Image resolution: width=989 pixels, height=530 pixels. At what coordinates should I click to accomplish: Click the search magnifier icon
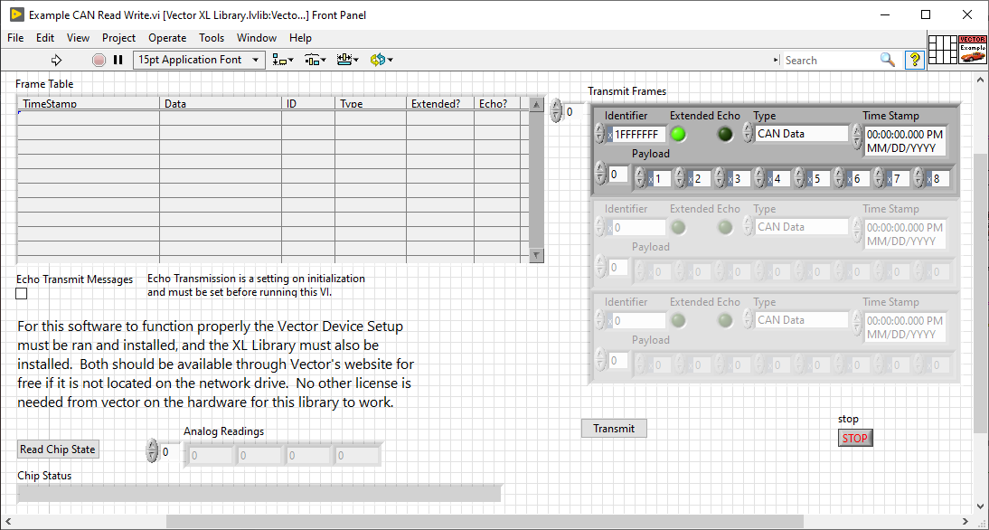tap(888, 60)
